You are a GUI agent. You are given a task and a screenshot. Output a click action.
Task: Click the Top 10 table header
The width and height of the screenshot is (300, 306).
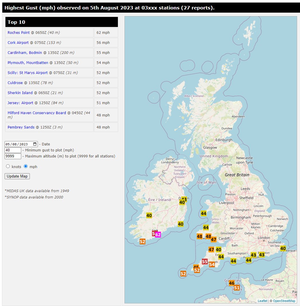(x=62, y=22)
